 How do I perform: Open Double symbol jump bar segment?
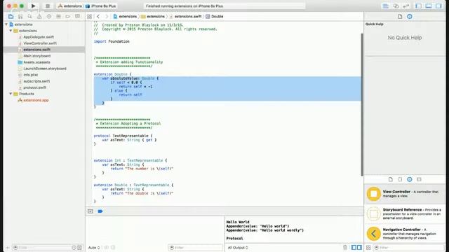pyautogui.click(x=215, y=17)
